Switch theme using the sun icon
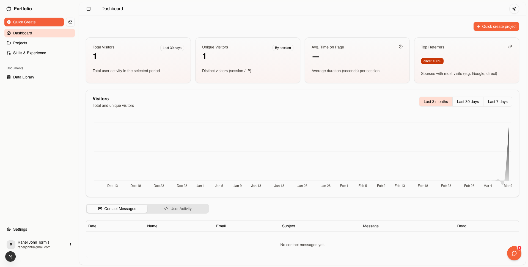This screenshot has width=528, height=267. [514, 9]
